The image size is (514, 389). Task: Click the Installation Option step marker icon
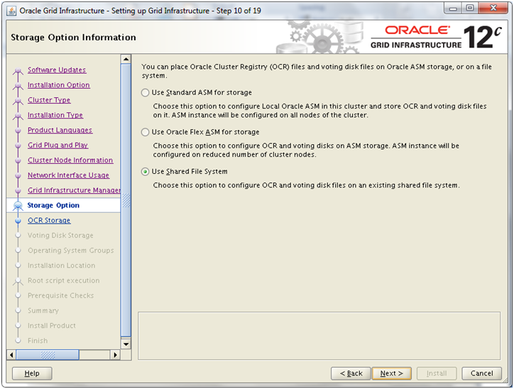18,85
